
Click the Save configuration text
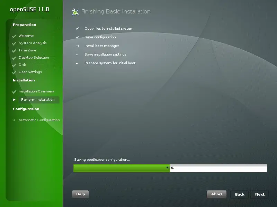point(100,37)
